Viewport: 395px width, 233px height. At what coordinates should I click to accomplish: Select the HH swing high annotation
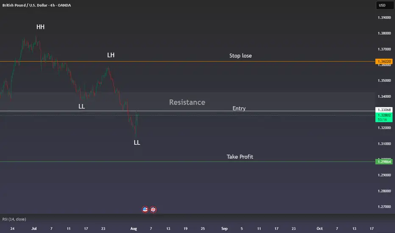pyautogui.click(x=41, y=27)
